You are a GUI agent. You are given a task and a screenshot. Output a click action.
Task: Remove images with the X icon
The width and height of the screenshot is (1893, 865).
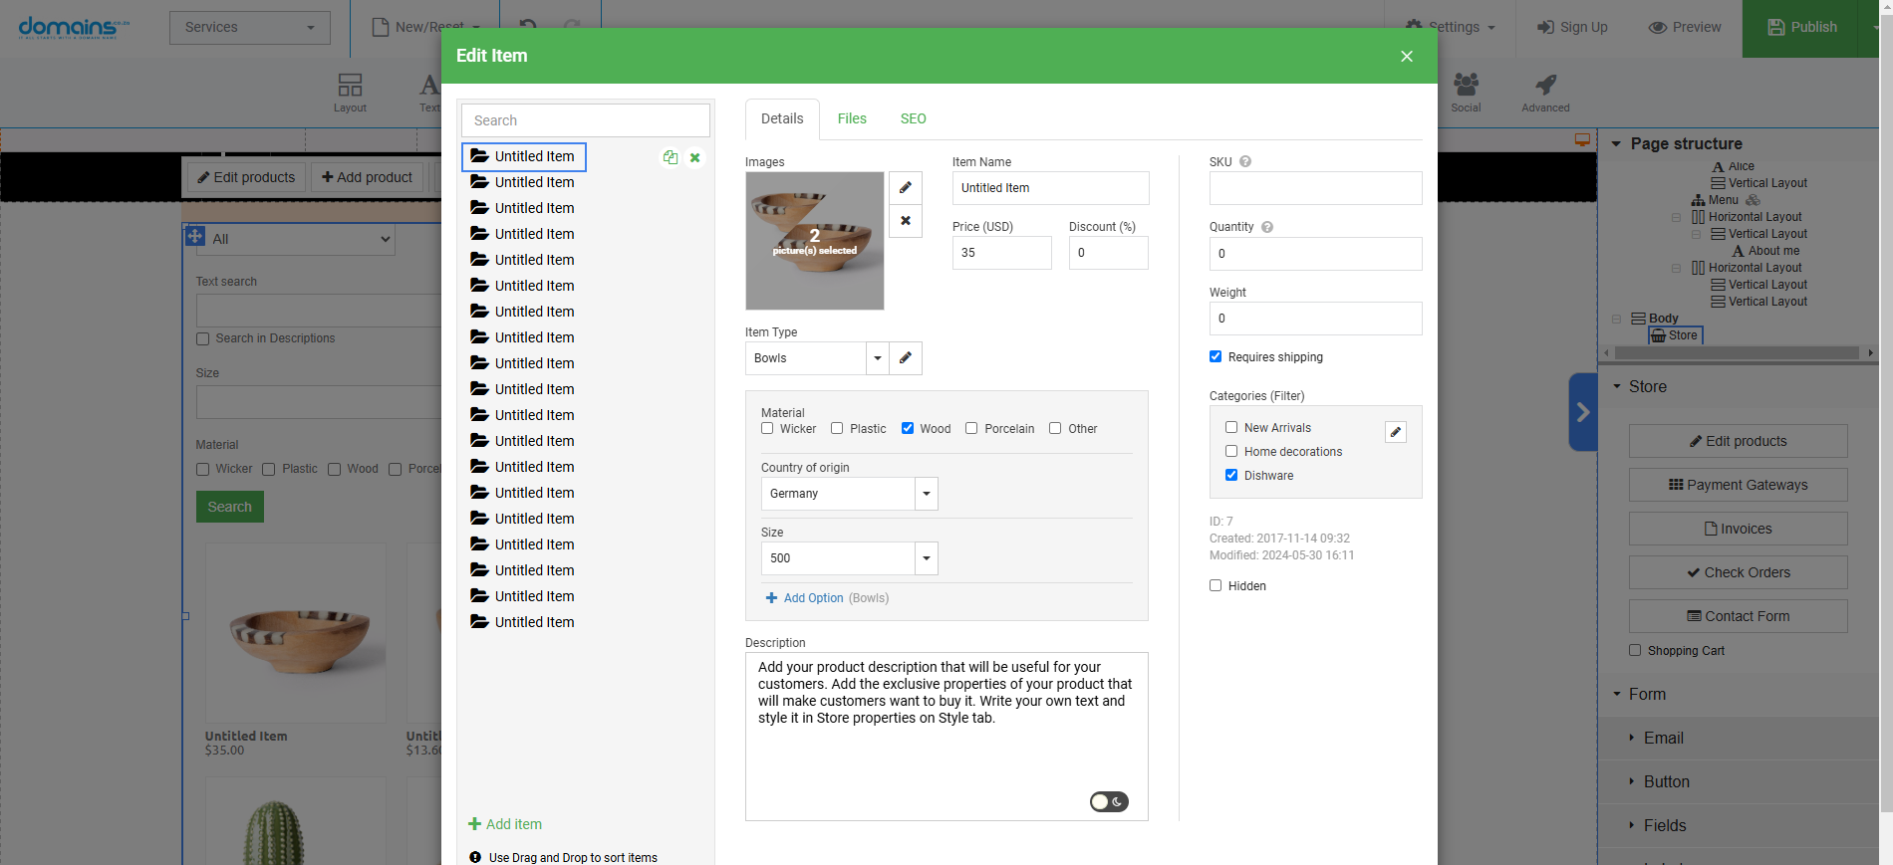point(905,221)
